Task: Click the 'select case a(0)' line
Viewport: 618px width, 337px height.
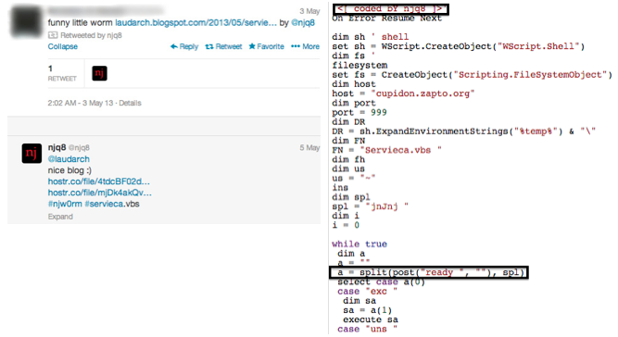Action: coord(381,281)
